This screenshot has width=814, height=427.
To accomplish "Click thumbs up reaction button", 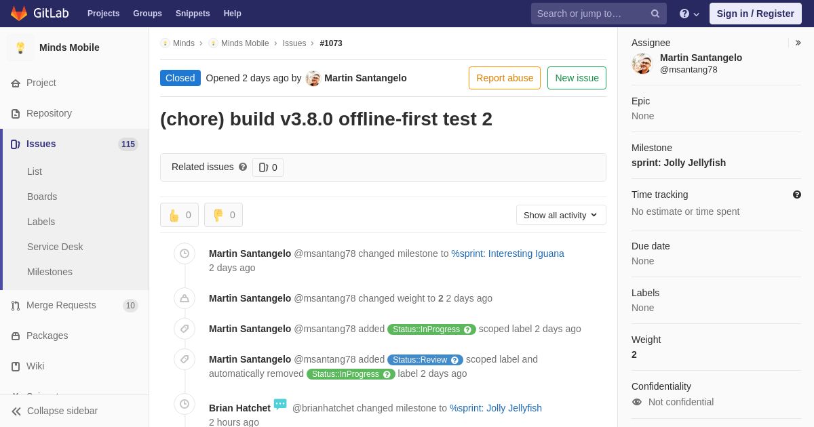I will point(179,215).
